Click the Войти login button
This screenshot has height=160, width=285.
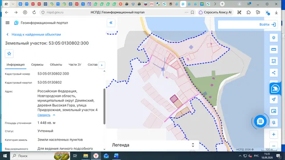(268, 24)
